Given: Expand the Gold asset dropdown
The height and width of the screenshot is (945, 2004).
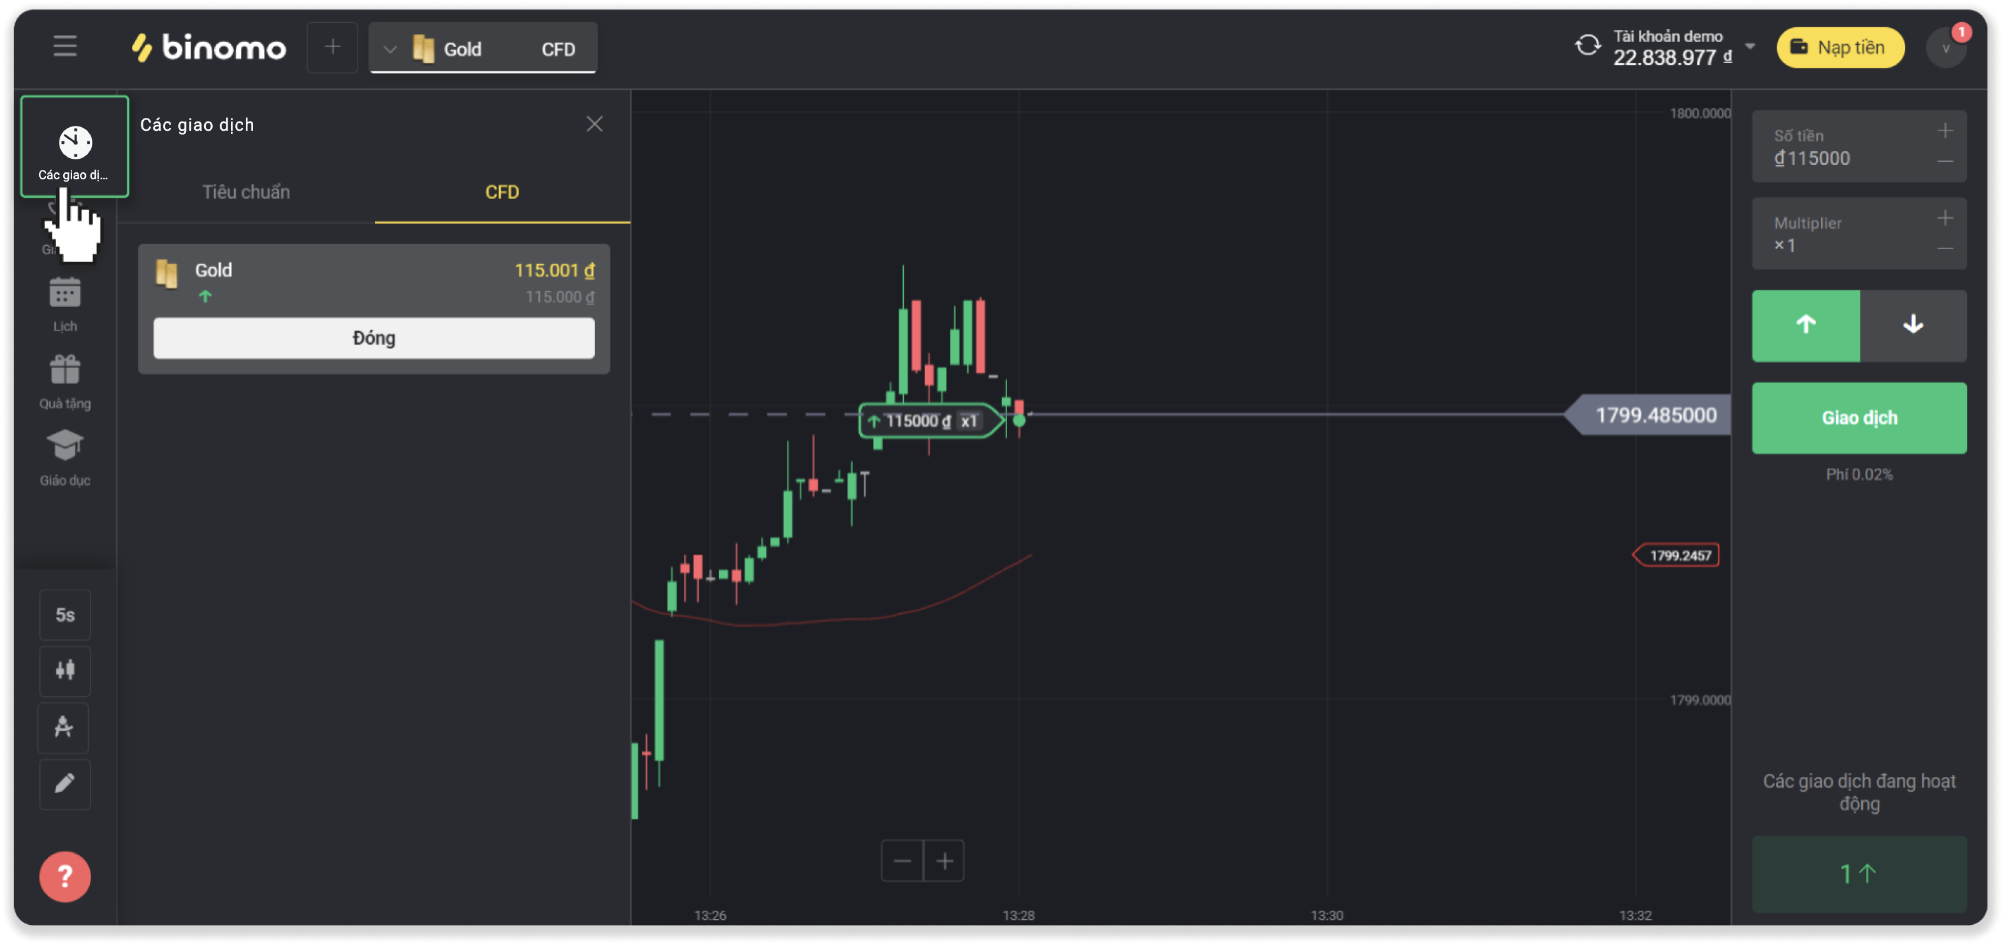Looking at the screenshot, I should (390, 49).
